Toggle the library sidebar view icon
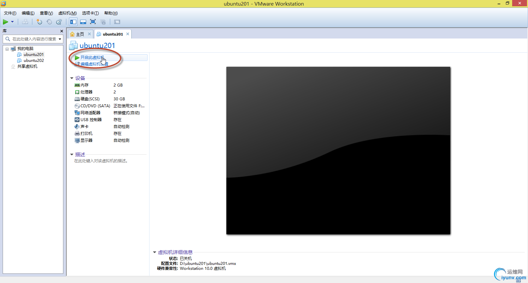This screenshot has height=283, width=528. tap(73, 22)
